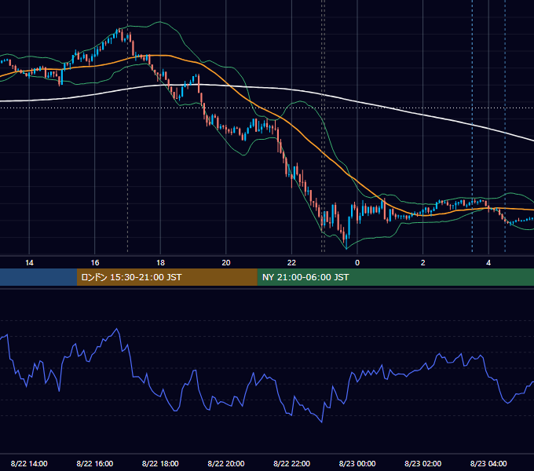Click the 8/23 00:00 label on the oscillator axis
Viewport: 534px width, 471px height.
click(357, 463)
